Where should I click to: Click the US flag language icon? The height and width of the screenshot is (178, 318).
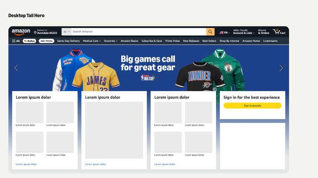222,33
